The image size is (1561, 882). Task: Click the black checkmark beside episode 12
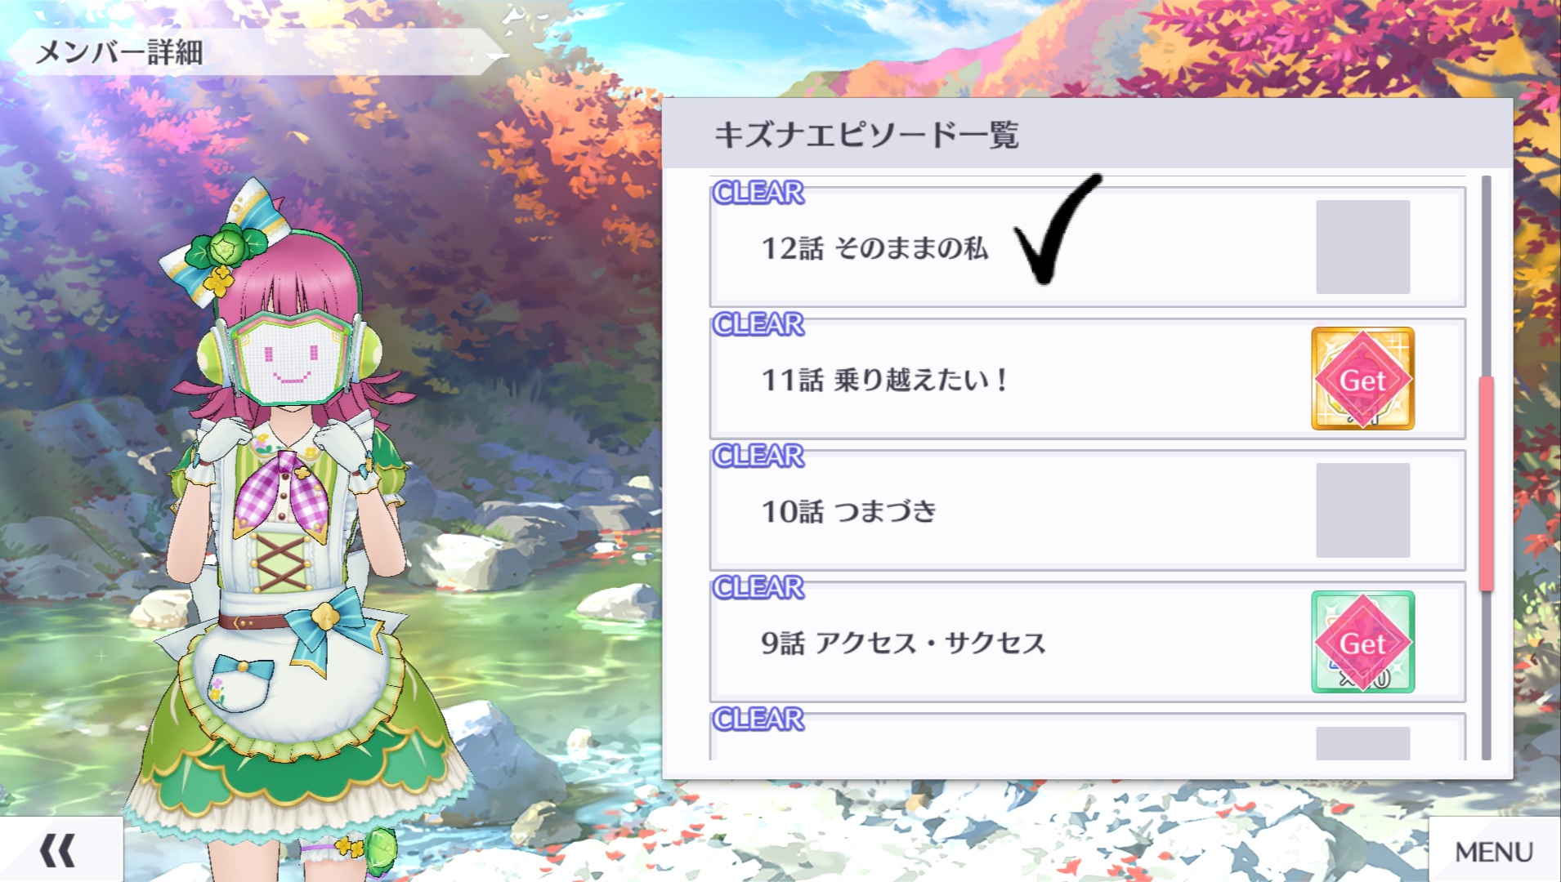coord(1058,229)
